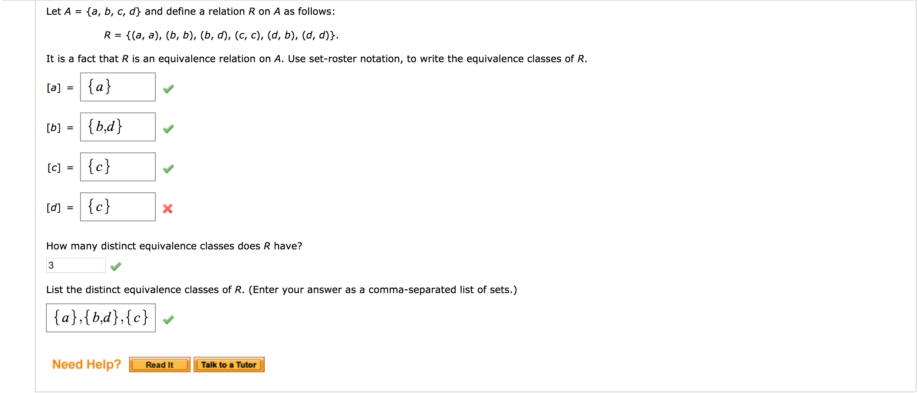Screen dimensions: 918x393
Task: Click the Read It button
Action: (x=159, y=365)
